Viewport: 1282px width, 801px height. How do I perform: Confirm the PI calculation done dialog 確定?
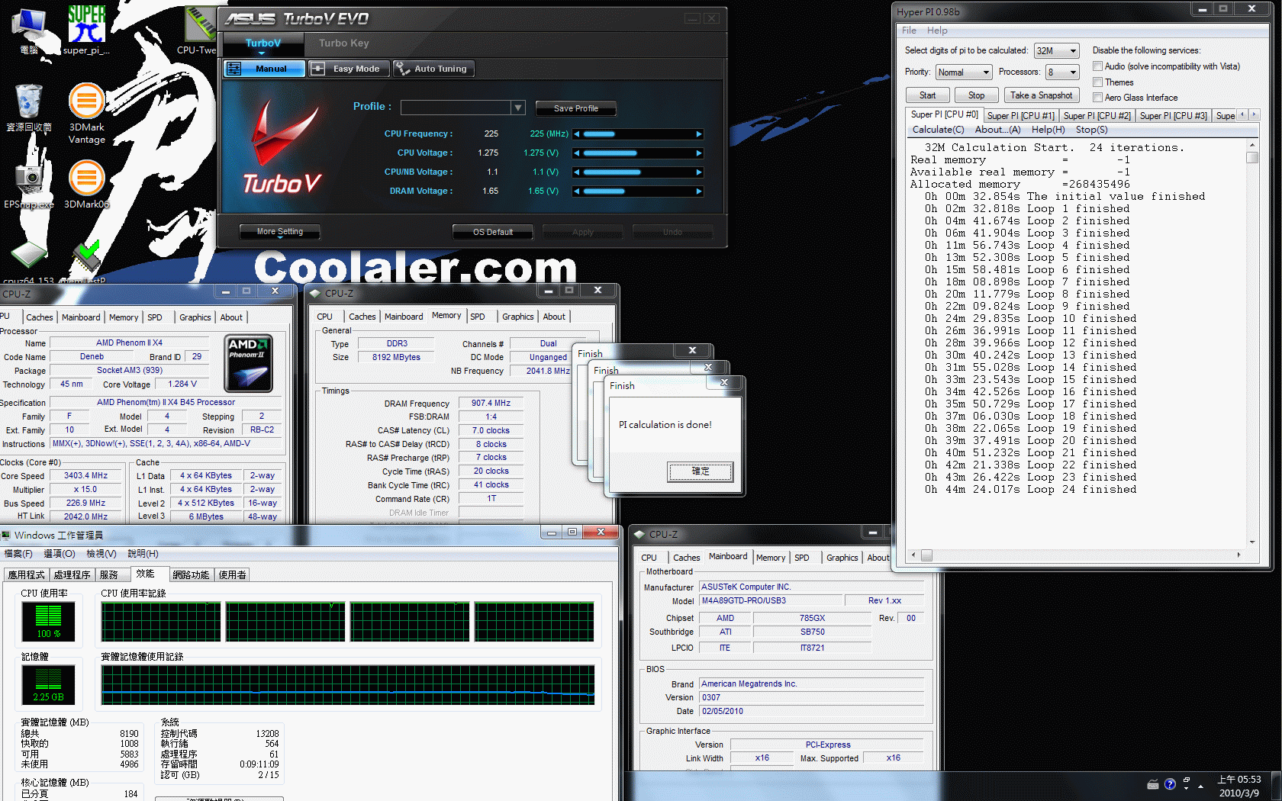point(700,471)
